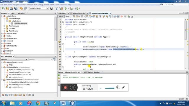Switch editor to Source view

(61, 16)
